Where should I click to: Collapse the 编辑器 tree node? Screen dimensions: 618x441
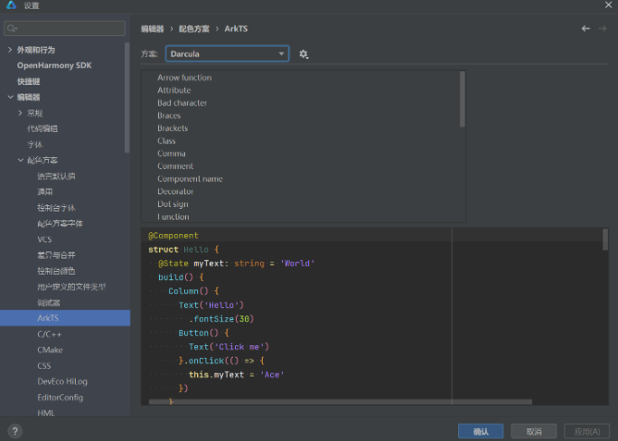pos(10,97)
